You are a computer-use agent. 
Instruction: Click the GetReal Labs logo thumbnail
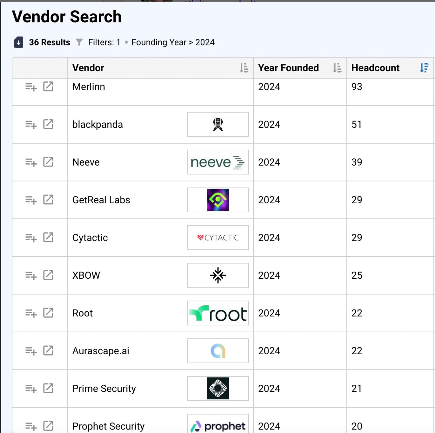tap(218, 200)
